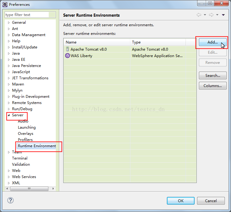This screenshot has height=212, width=231.
Task: Expand the Java EE category
Action: 9,60
